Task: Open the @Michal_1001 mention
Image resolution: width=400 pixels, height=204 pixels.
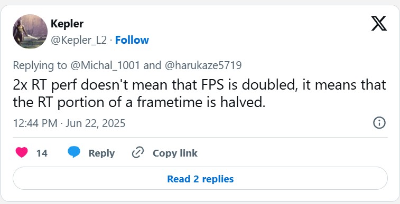Action: click(105, 65)
